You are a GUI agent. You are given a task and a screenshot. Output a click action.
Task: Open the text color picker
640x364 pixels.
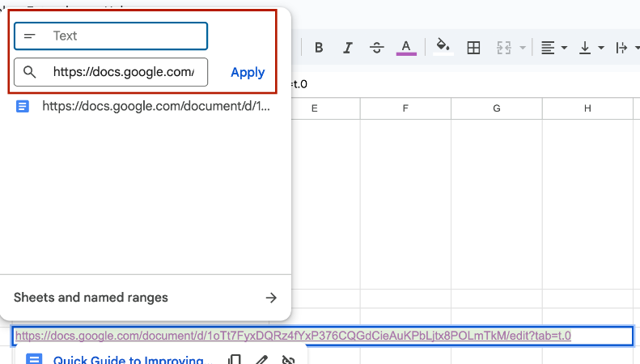[406, 48]
